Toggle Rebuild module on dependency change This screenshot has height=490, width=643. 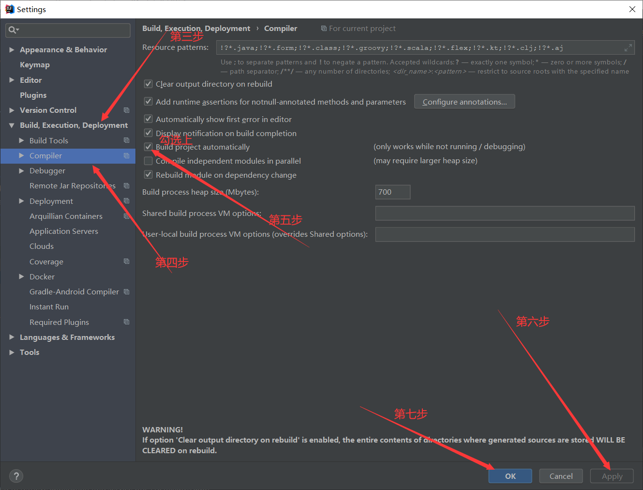click(149, 175)
